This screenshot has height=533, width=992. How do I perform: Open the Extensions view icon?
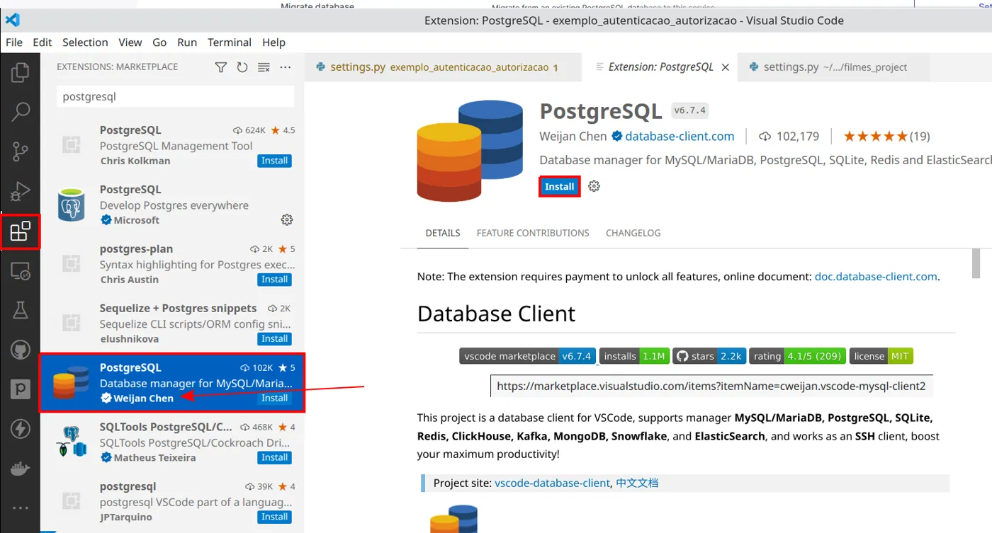21,231
